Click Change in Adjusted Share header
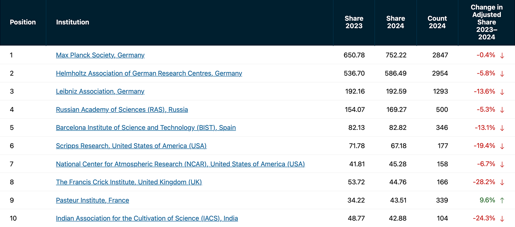 click(x=486, y=22)
